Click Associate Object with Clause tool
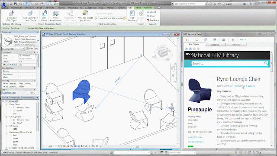The height and width of the screenshot is (156, 277). pyautogui.click(x=30, y=16)
